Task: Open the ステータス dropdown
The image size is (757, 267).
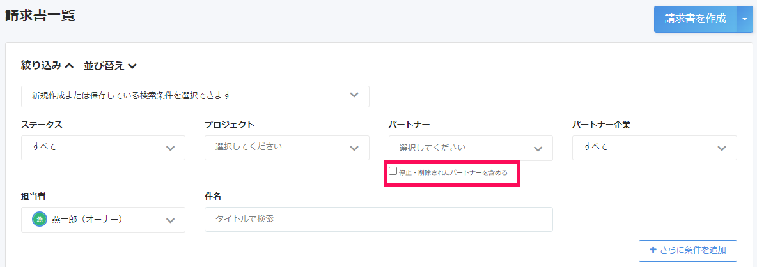Action: pos(104,148)
